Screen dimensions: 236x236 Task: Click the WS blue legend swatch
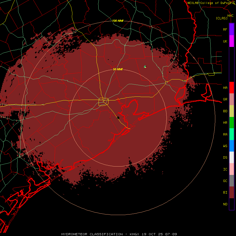[x=232, y=146]
